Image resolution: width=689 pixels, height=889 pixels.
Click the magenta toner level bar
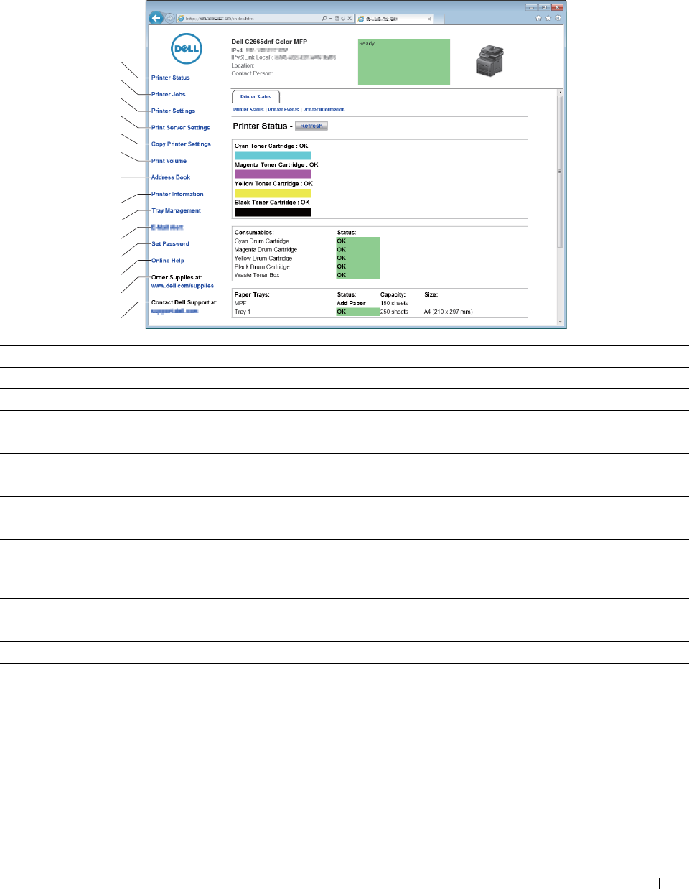273,174
